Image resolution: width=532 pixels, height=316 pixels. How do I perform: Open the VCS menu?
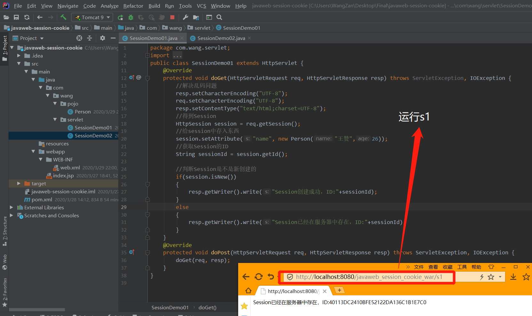pos(201,6)
